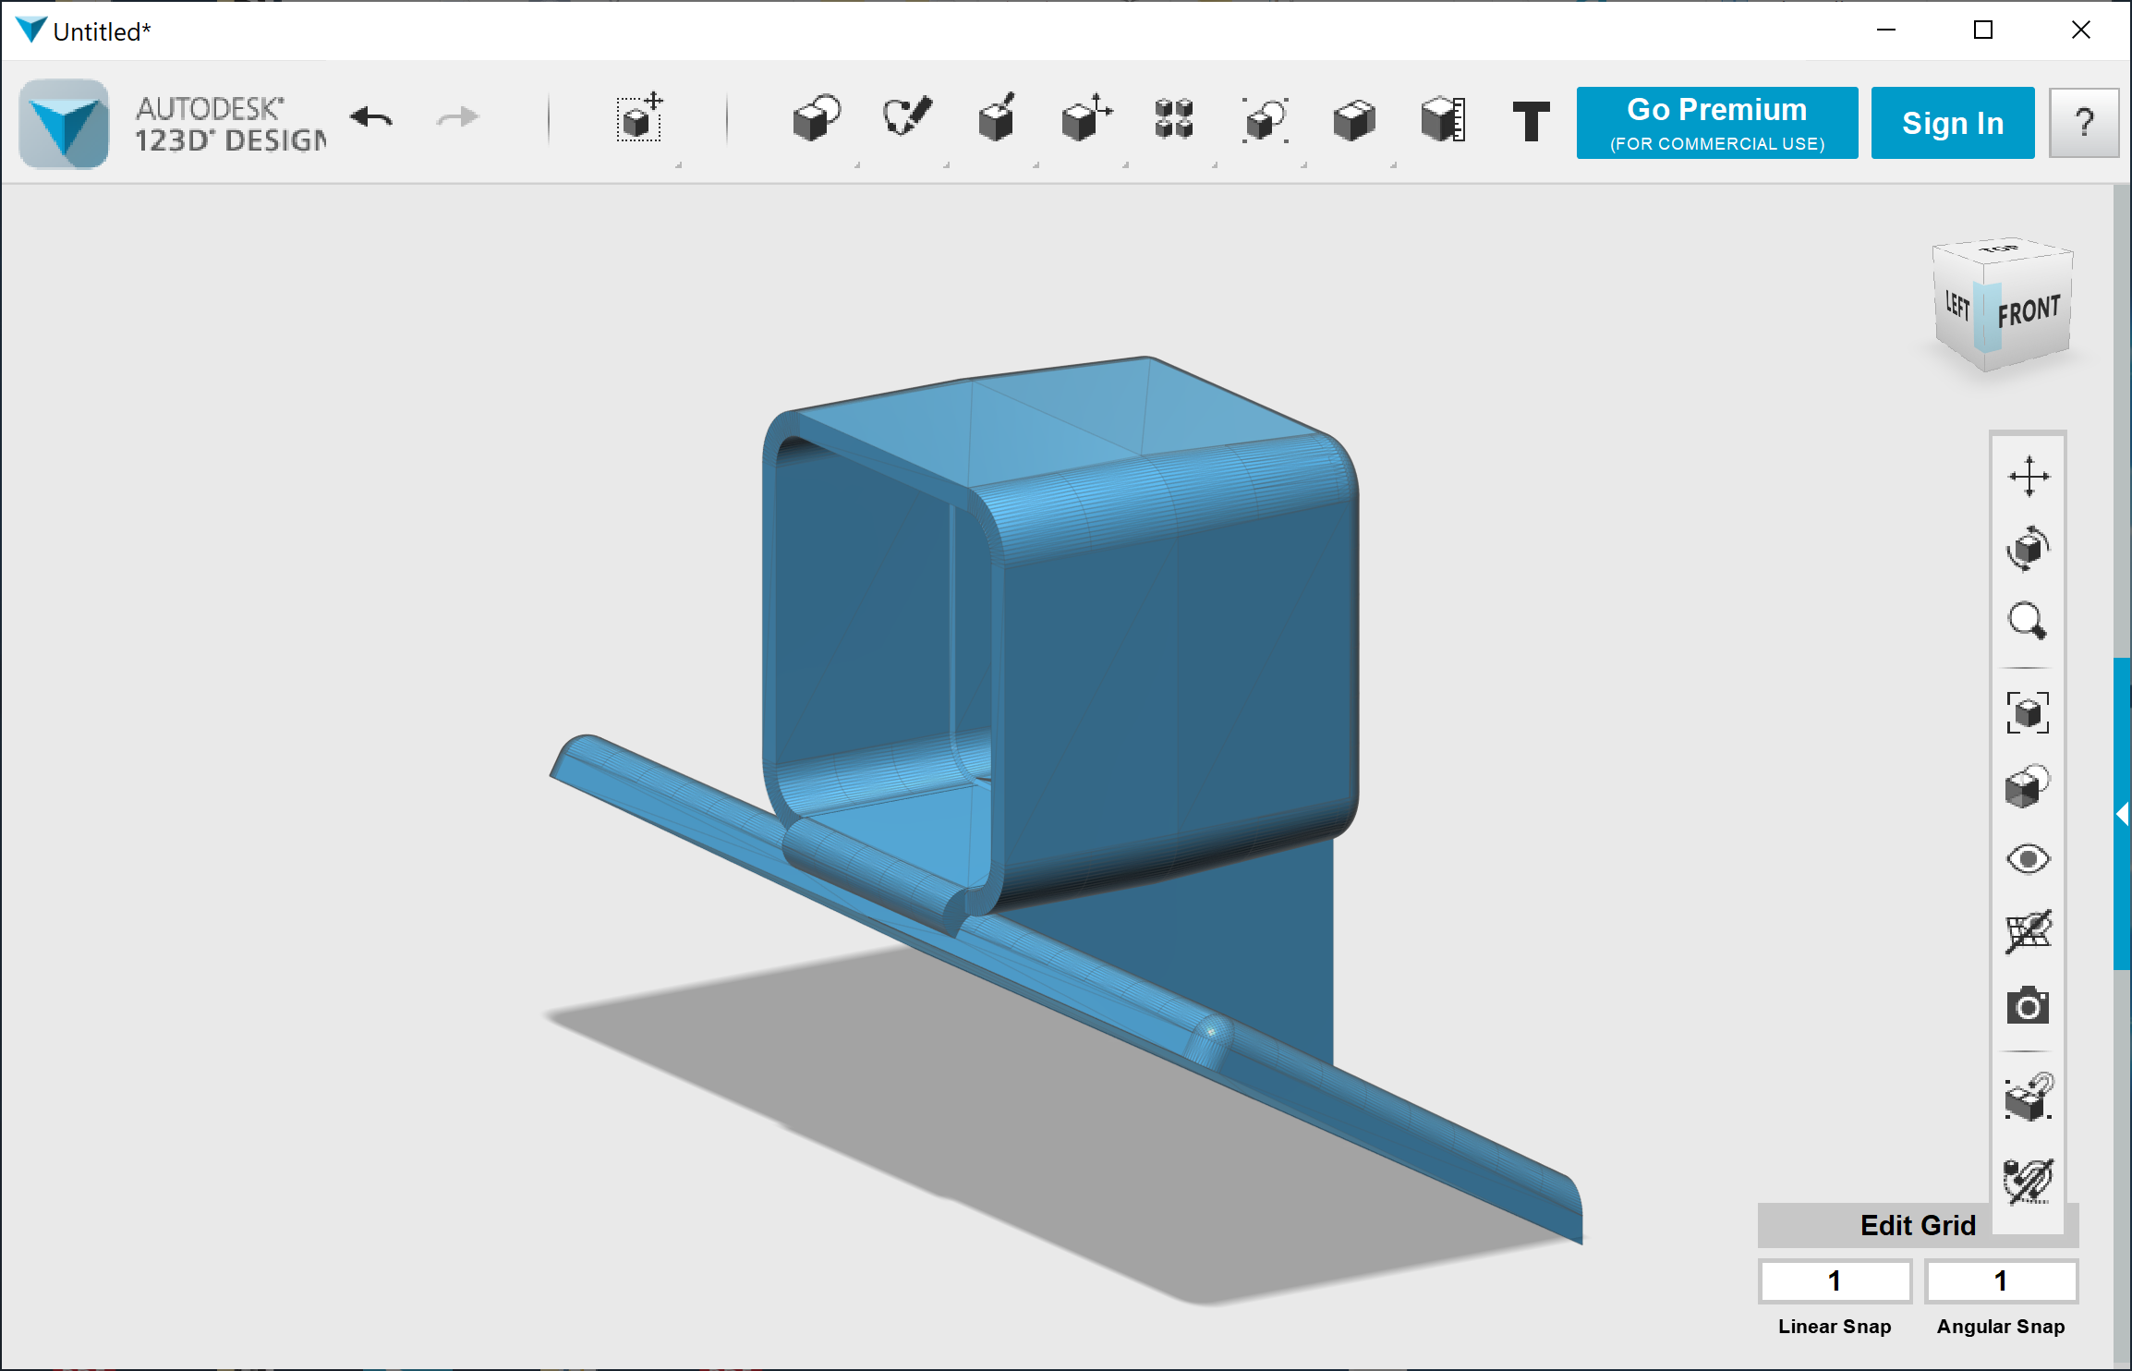Click the Construct tool icon
2132x1371 pixels.
point(996,120)
